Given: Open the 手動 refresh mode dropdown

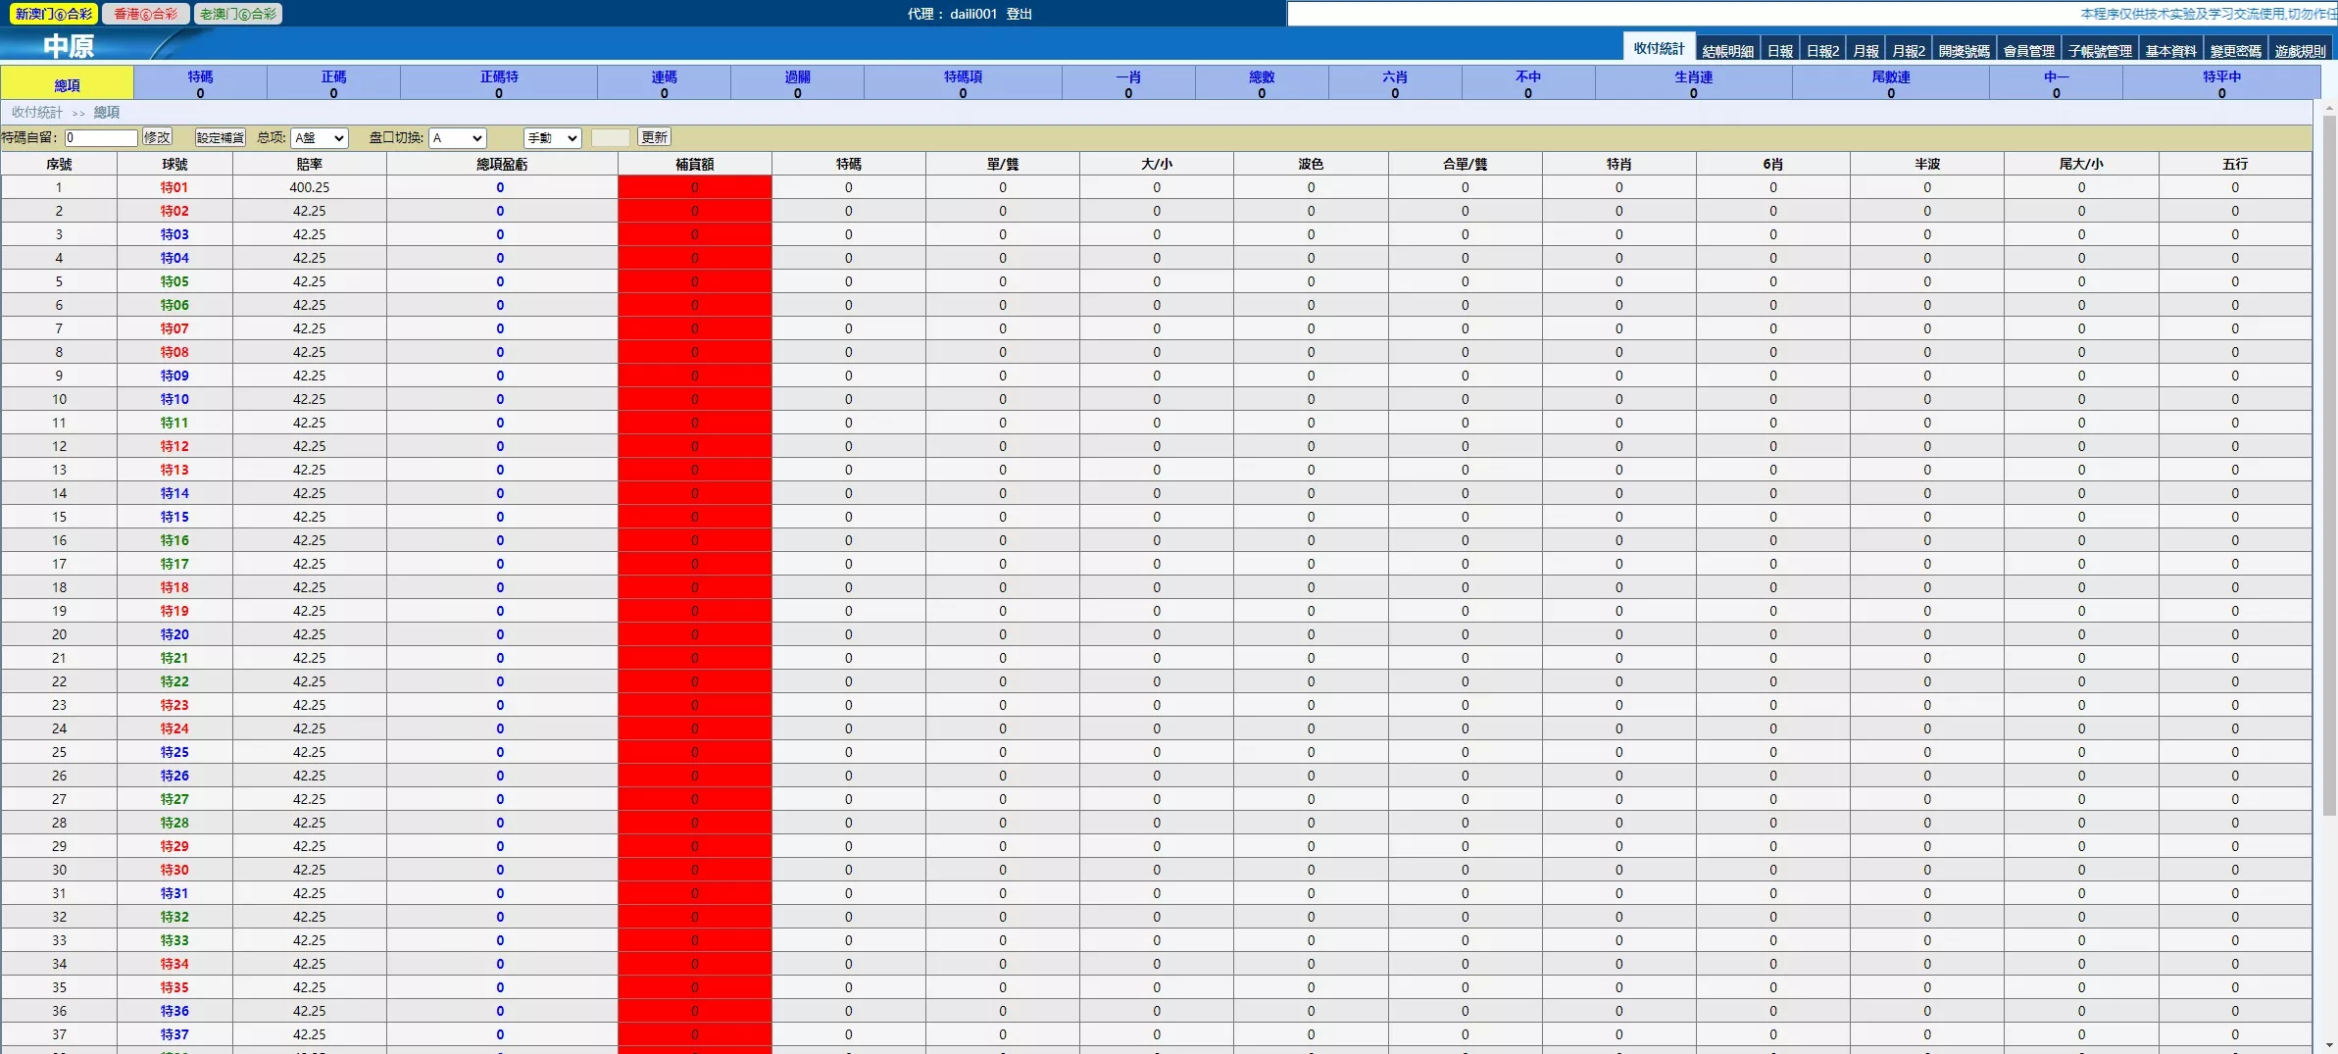Looking at the screenshot, I should click(552, 138).
